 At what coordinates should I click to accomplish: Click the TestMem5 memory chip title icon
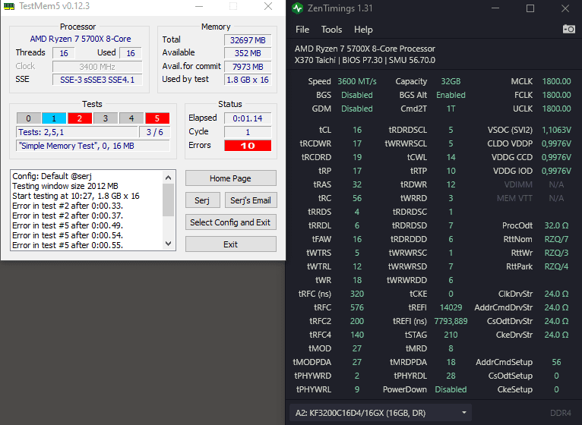coord(9,6)
